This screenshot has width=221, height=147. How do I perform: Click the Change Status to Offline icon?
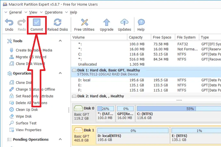tap(12, 89)
